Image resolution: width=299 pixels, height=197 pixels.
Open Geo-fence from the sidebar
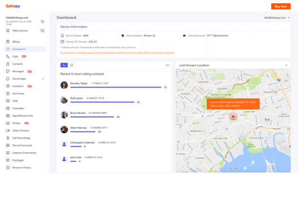(18, 94)
